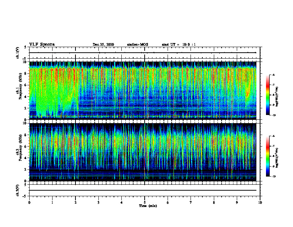The height and width of the screenshot is (227, 293).
Task: Click the ch.1 spectrogram color scale bar
Action: pos(267,95)
